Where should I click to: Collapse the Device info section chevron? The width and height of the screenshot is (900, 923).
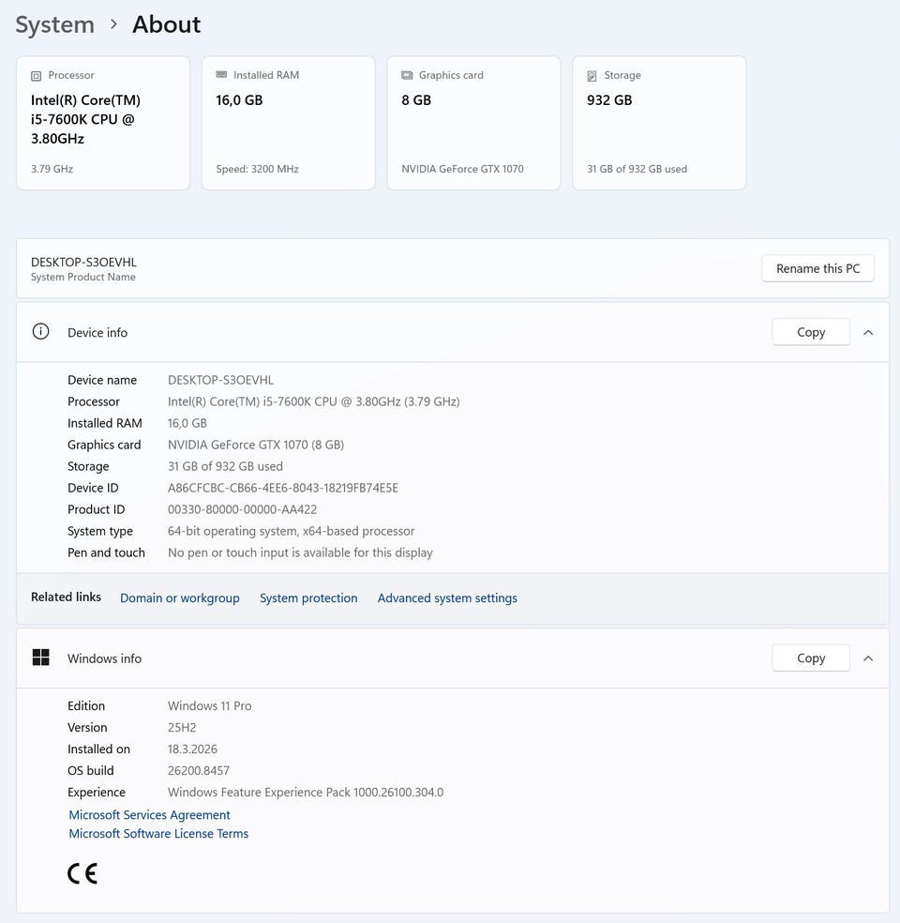[867, 333]
